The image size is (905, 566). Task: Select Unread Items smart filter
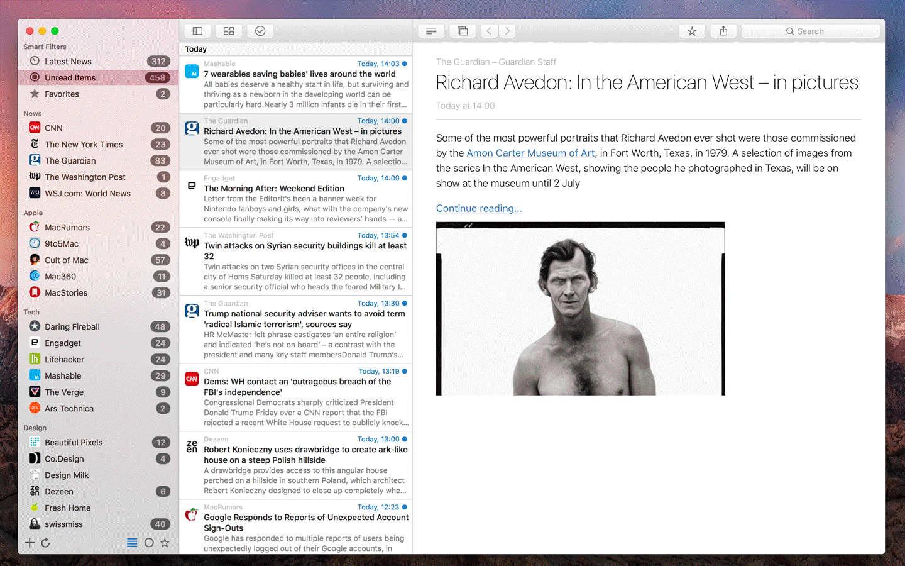(x=98, y=77)
